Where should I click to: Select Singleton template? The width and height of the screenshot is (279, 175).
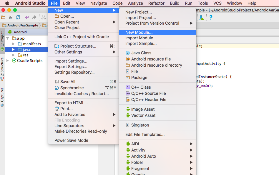pos(158,125)
